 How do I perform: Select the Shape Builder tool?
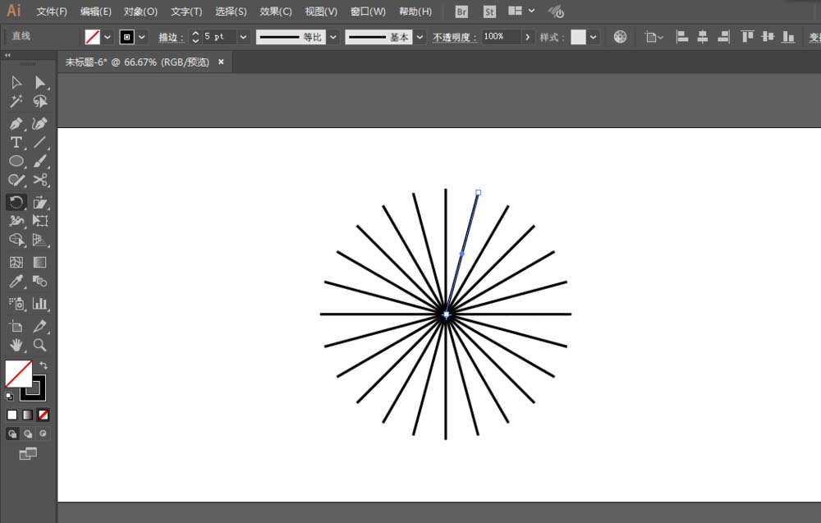[x=16, y=240]
